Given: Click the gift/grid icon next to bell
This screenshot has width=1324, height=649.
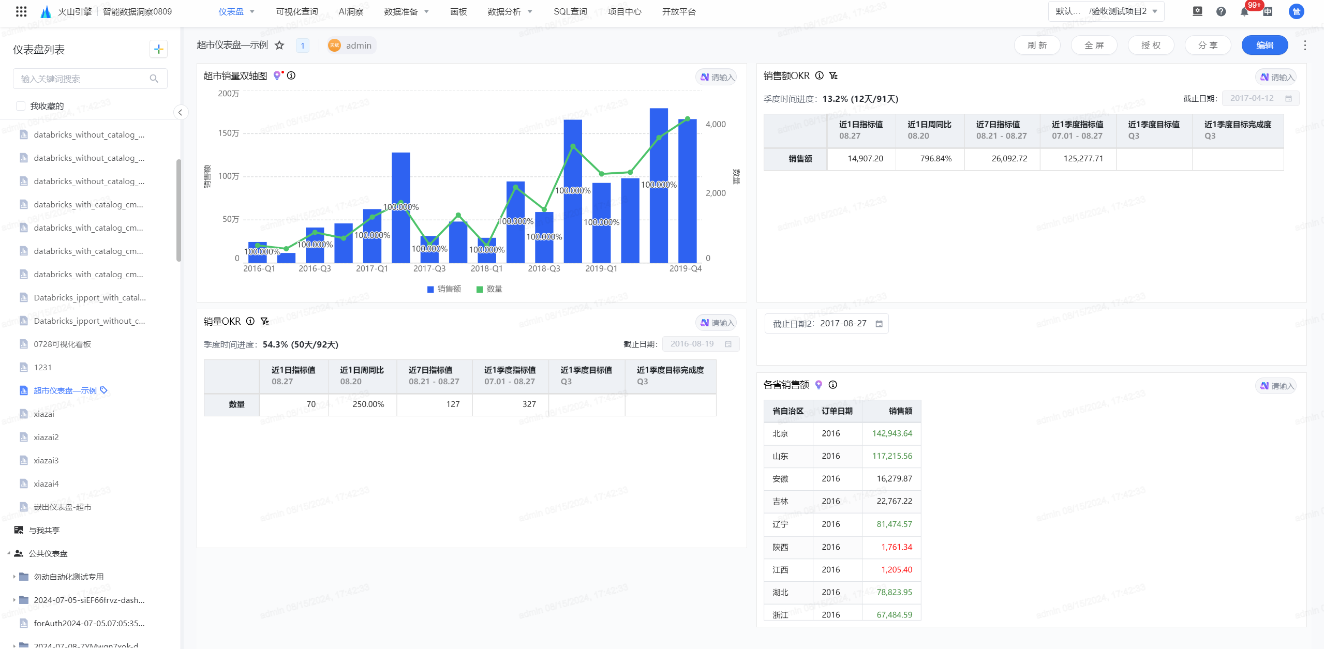Looking at the screenshot, I should pyautogui.click(x=1268, y=11).
